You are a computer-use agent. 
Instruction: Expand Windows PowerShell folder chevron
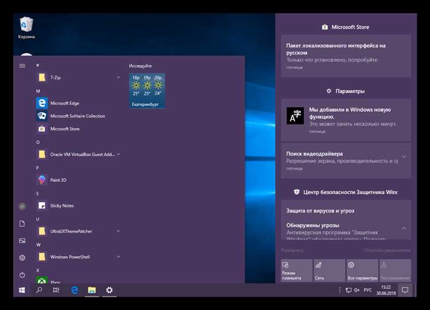[118, 257]
